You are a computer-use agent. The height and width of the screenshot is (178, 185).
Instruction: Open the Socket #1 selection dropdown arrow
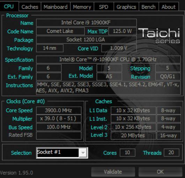83,153
